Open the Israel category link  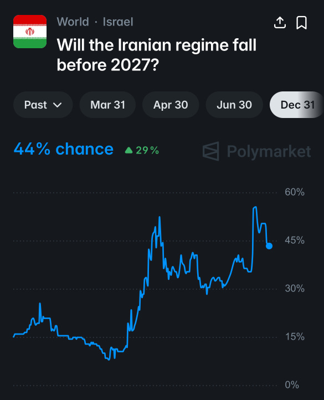tap(118, 22)
